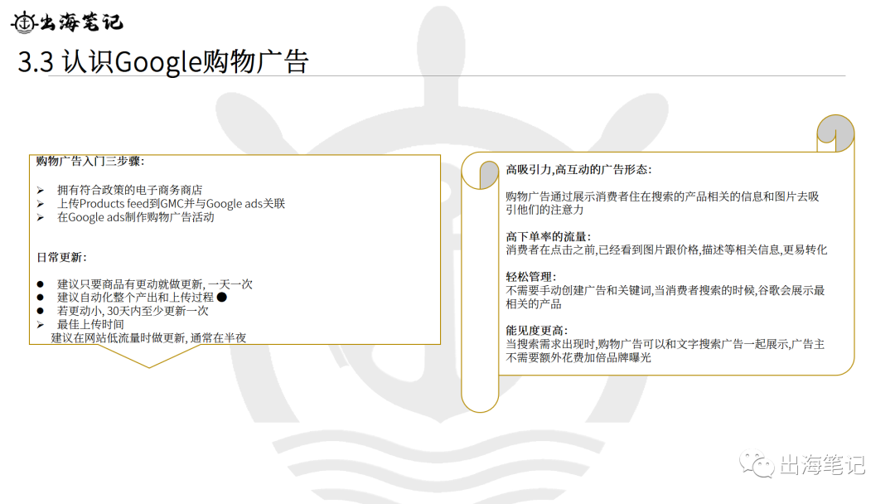Image resolution: width=895 pixels, height=504 pixels.
Task: Click the line starting 消费者在点击之前
Action: pyautogui.click(x=666, y=250)
